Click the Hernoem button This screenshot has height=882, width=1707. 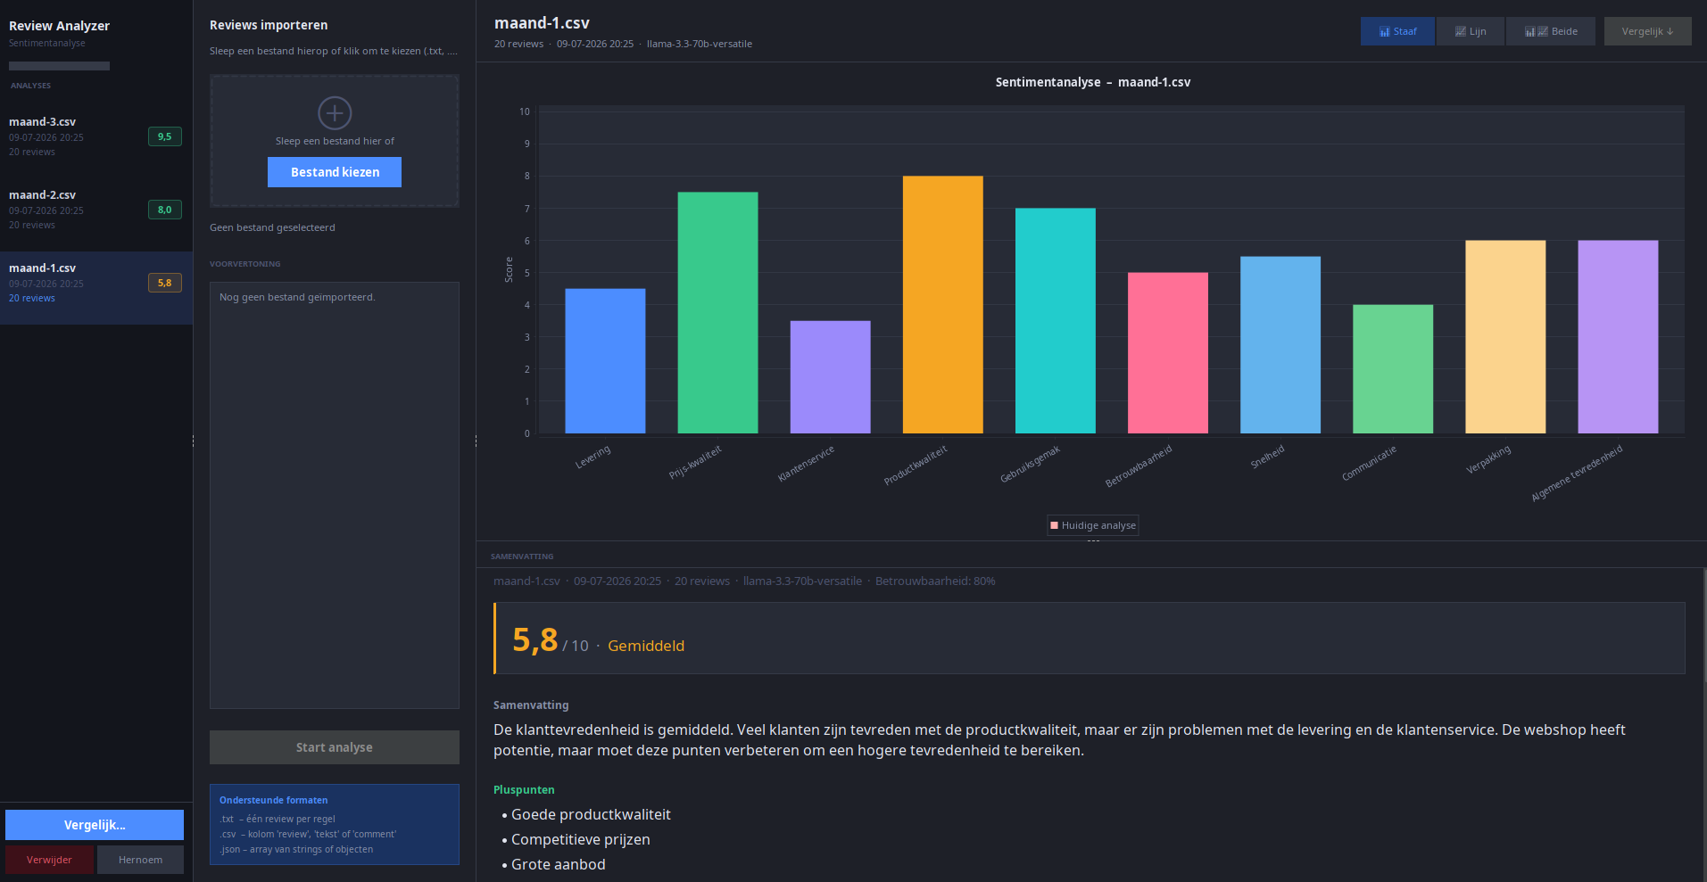pyautogui.click(x=140, y=860)
